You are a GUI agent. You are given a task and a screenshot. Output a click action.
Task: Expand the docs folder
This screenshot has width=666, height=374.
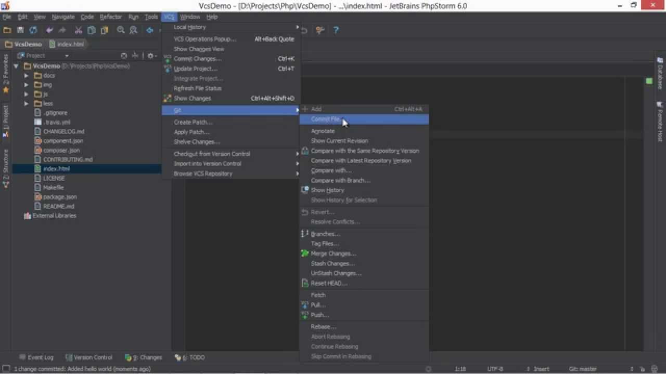coord(26,75)
